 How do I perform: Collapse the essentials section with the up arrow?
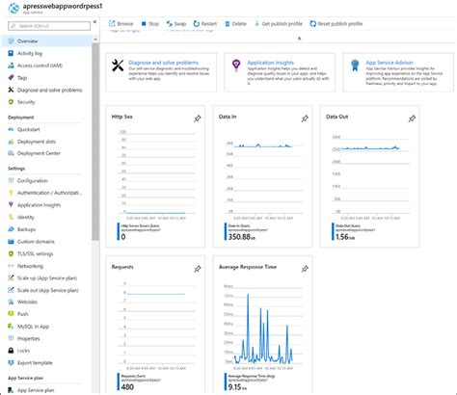[x=299, y=39]
